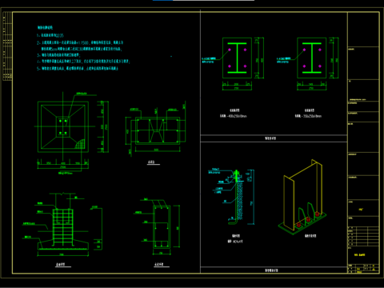The height and width of the screenshot is (288, 384).
Task: Select the square foundation plan view with diagonals
Action: [63, 126]
